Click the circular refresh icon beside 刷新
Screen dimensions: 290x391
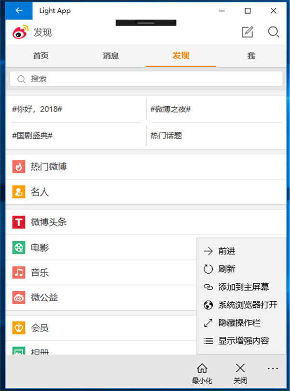pyautogui.click(x=208, y=269)
